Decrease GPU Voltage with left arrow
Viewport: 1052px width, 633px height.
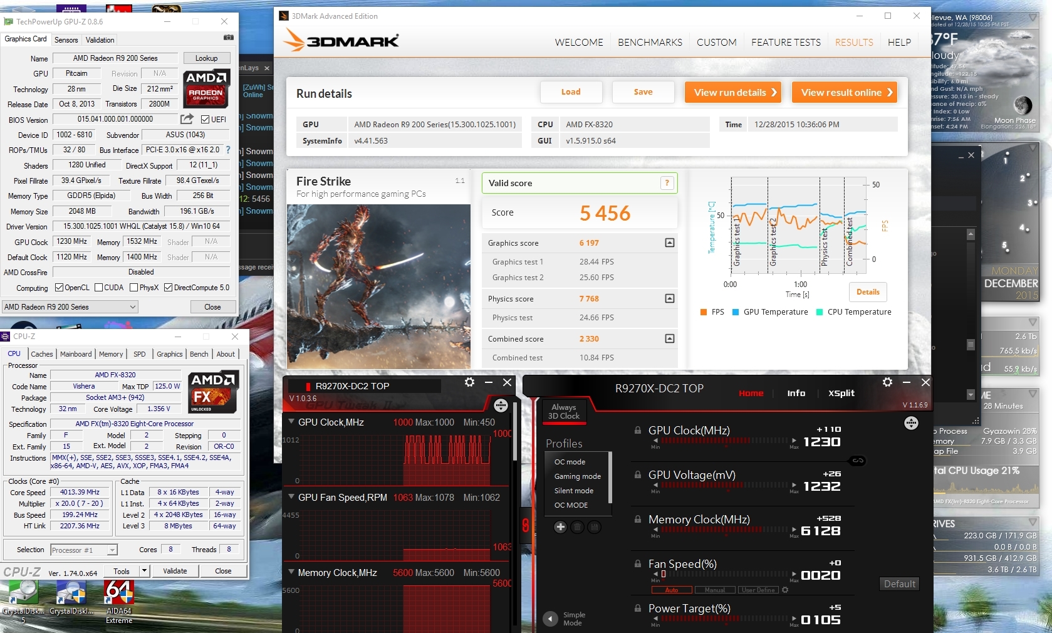(655, 485)
